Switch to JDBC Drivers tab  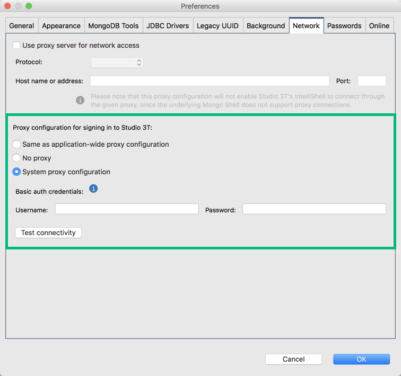168,25
